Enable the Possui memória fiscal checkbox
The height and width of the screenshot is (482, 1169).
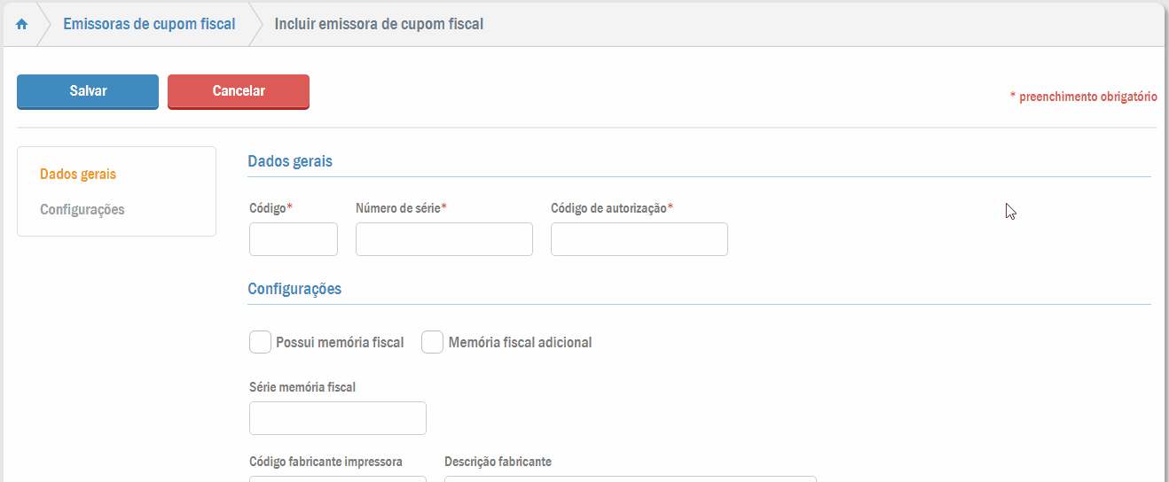tap(260, 342)
